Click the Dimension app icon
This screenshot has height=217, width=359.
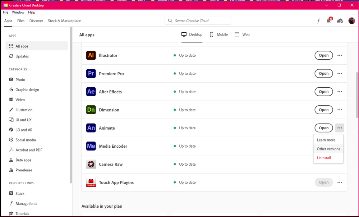coord(91,110)
